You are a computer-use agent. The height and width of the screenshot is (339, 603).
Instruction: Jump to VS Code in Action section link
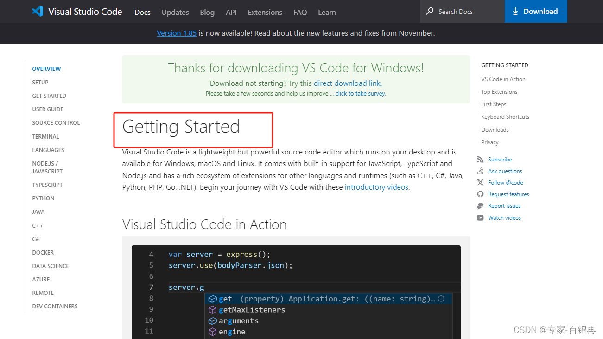503,79
